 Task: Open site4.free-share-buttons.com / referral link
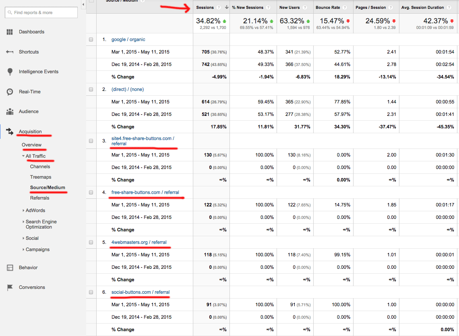tap(143, 141)
